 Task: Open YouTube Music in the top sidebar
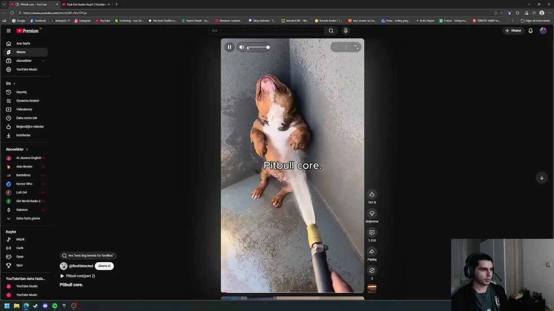(26, 70)
